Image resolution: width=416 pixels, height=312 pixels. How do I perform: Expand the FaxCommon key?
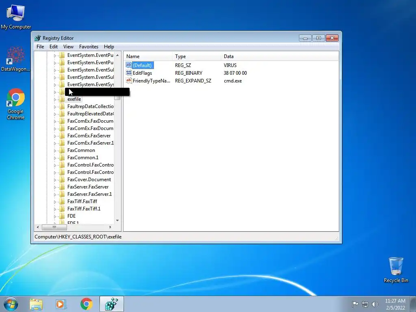coord(55,151)
